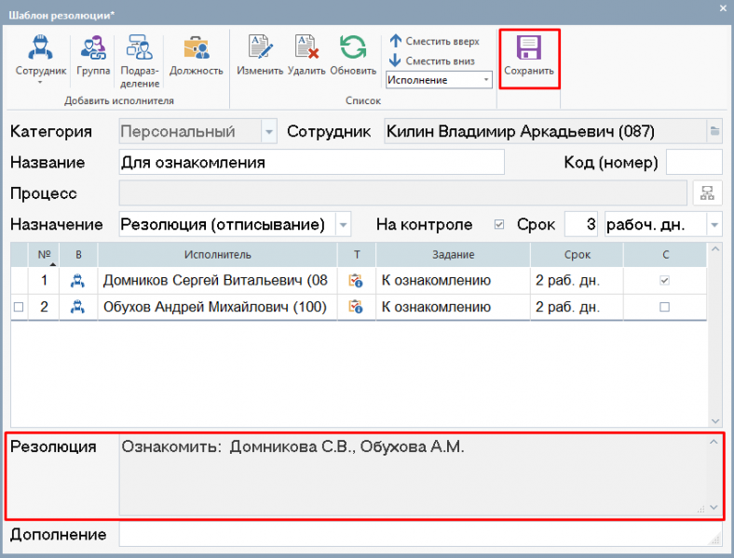Click the Т column header
Viewport: 734px width, 558px height.
point(356,255)
